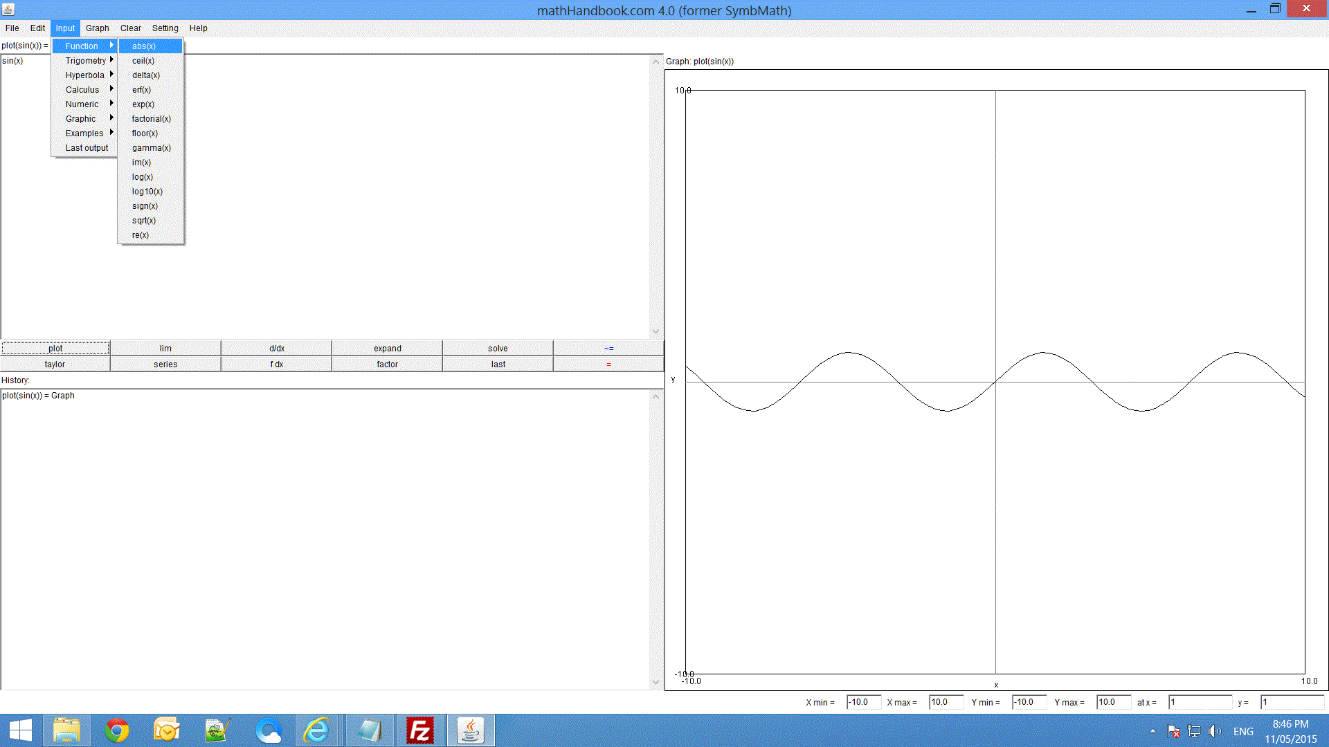Click the expand button for expansion
The image size is (1329, 747).
(387, 347)
